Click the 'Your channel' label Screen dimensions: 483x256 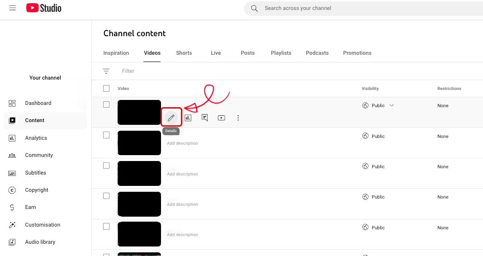[45, 78]
